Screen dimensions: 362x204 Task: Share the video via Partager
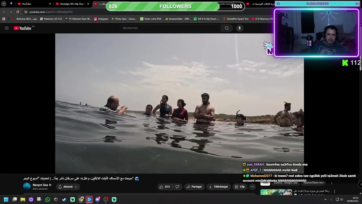point(194,187)
